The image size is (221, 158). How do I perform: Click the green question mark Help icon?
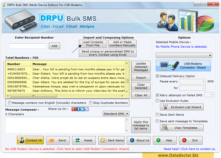point(158,140)
